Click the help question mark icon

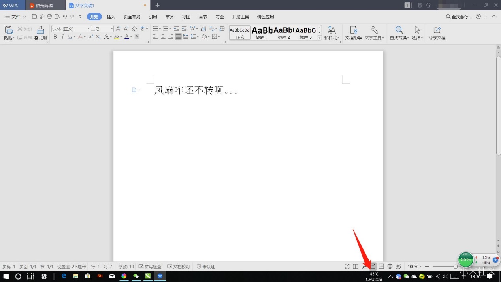tap(478, 17)
